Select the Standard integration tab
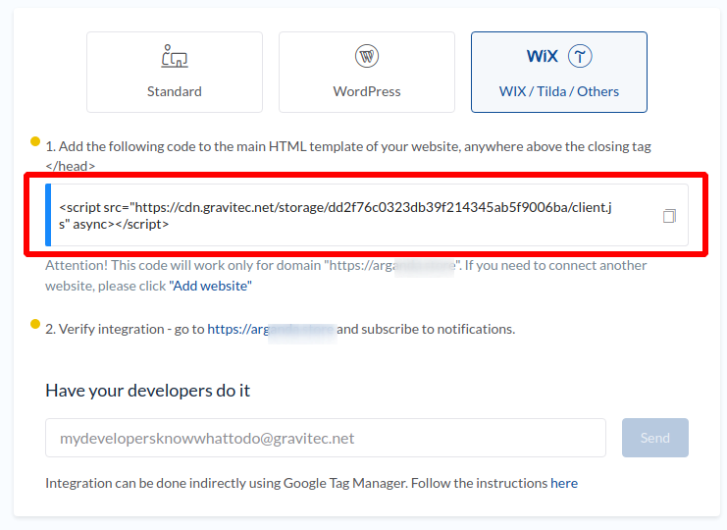727x530 pixels. tap(175, 72)
